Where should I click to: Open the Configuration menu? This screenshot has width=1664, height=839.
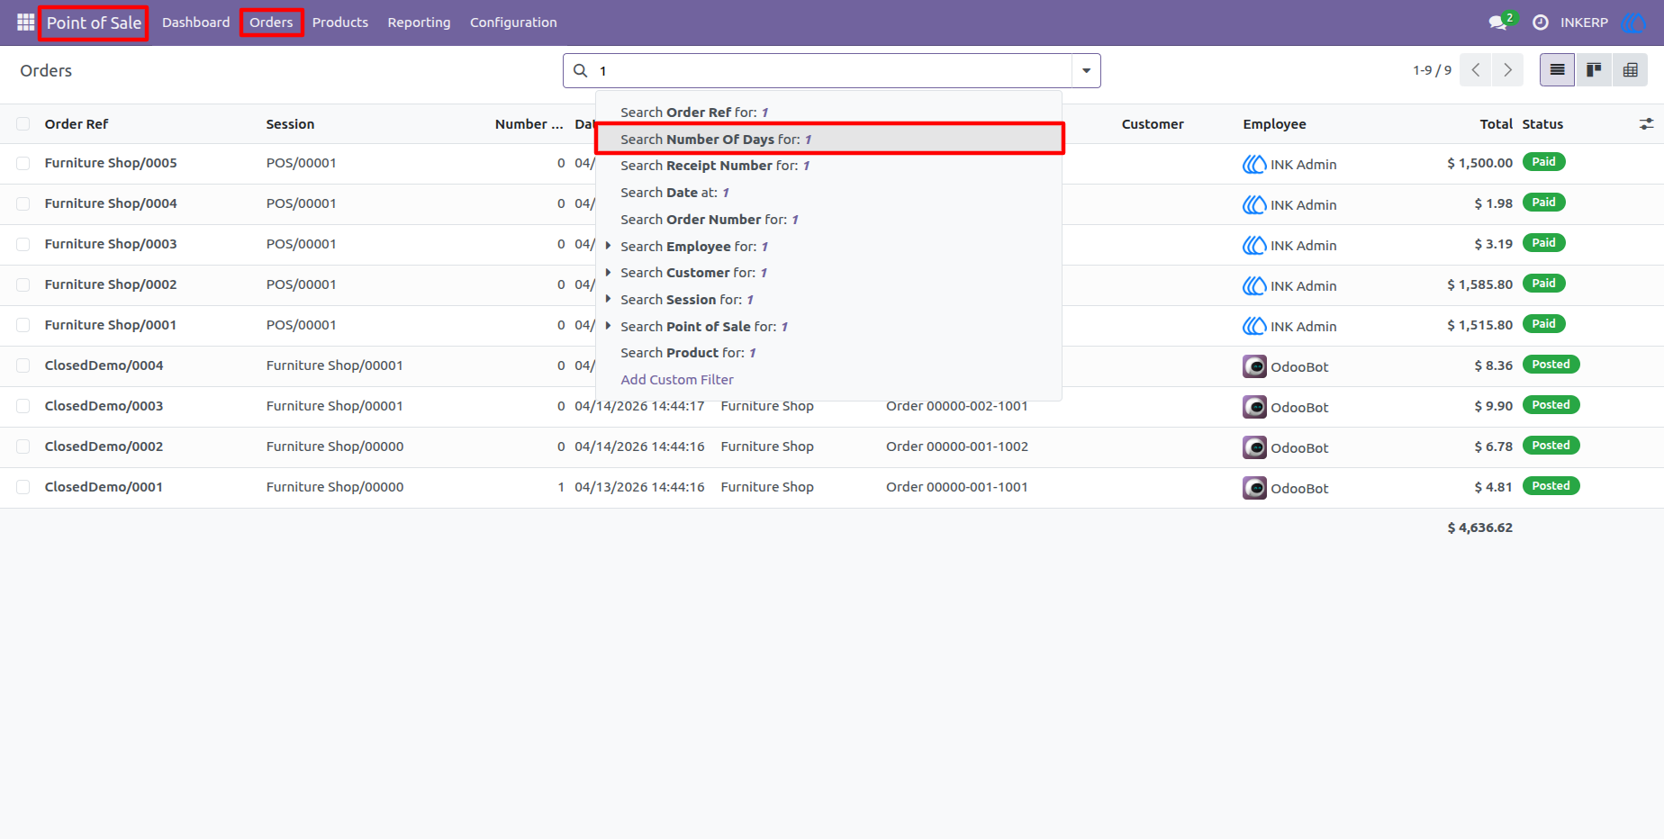click(513, 23)
